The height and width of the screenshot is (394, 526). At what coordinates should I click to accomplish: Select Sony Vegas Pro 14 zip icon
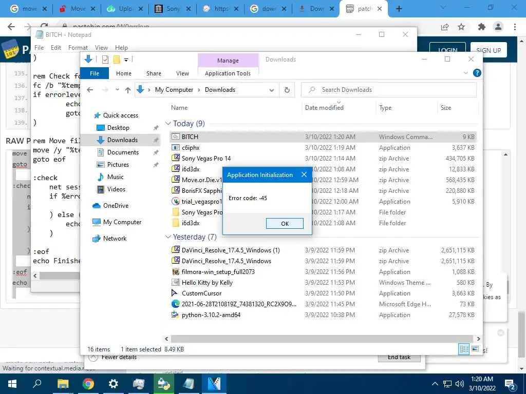click(x=176, y=158)
